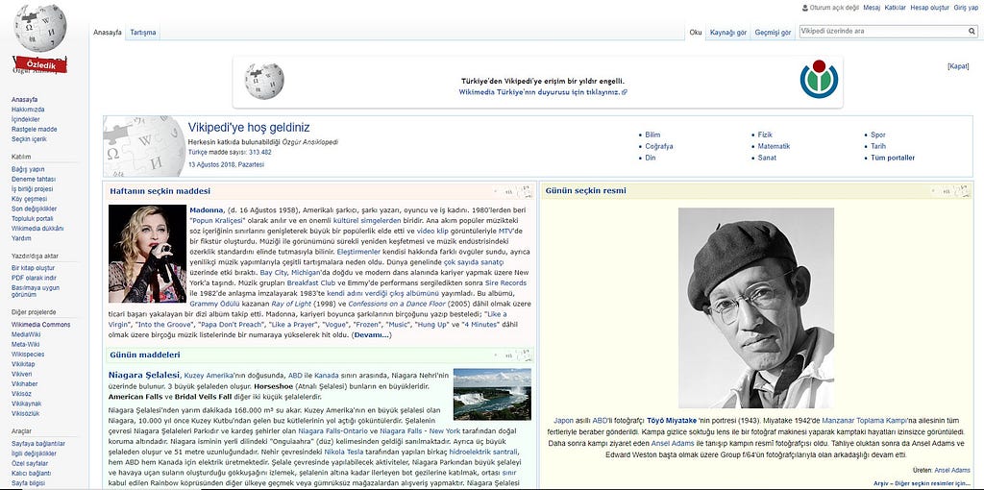Screen dimensions: 984x490
Task: Open the Bilim portal link
Action: pos(652,135)
